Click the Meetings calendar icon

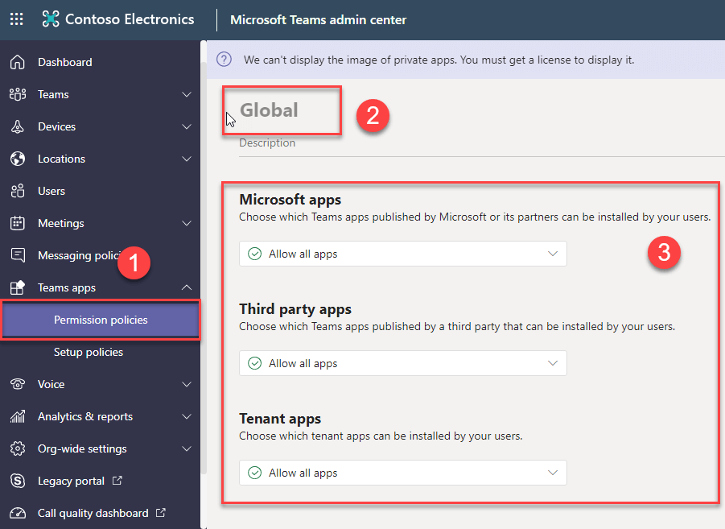pyautogui.click(x=18, y=223)
